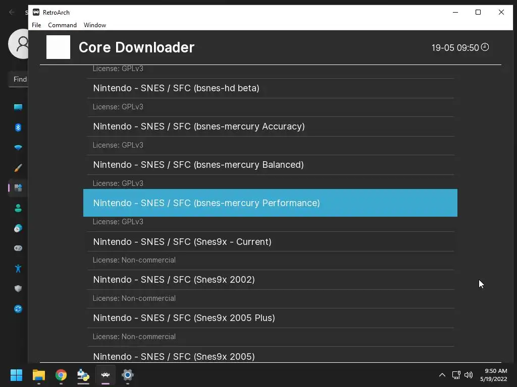Select Snes9x 2005 Plus core
Screen dimensions: 517x387
coord(271,318)
